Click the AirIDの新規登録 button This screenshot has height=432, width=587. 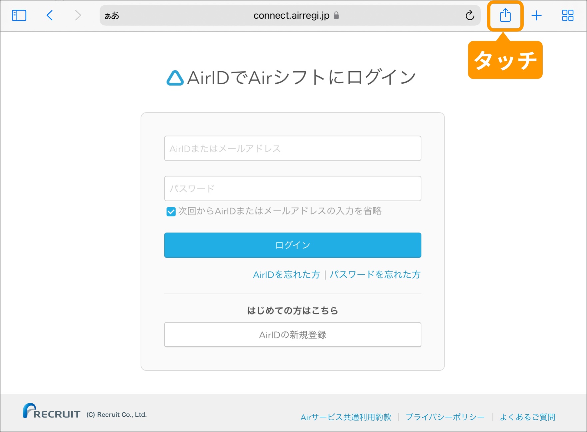(x=293, y=335)
